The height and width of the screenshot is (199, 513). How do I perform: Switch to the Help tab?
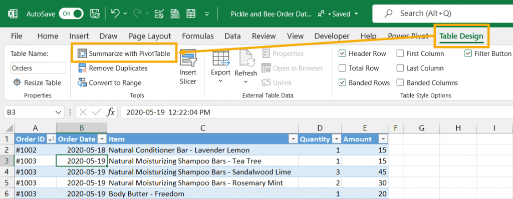pos(368,36)
